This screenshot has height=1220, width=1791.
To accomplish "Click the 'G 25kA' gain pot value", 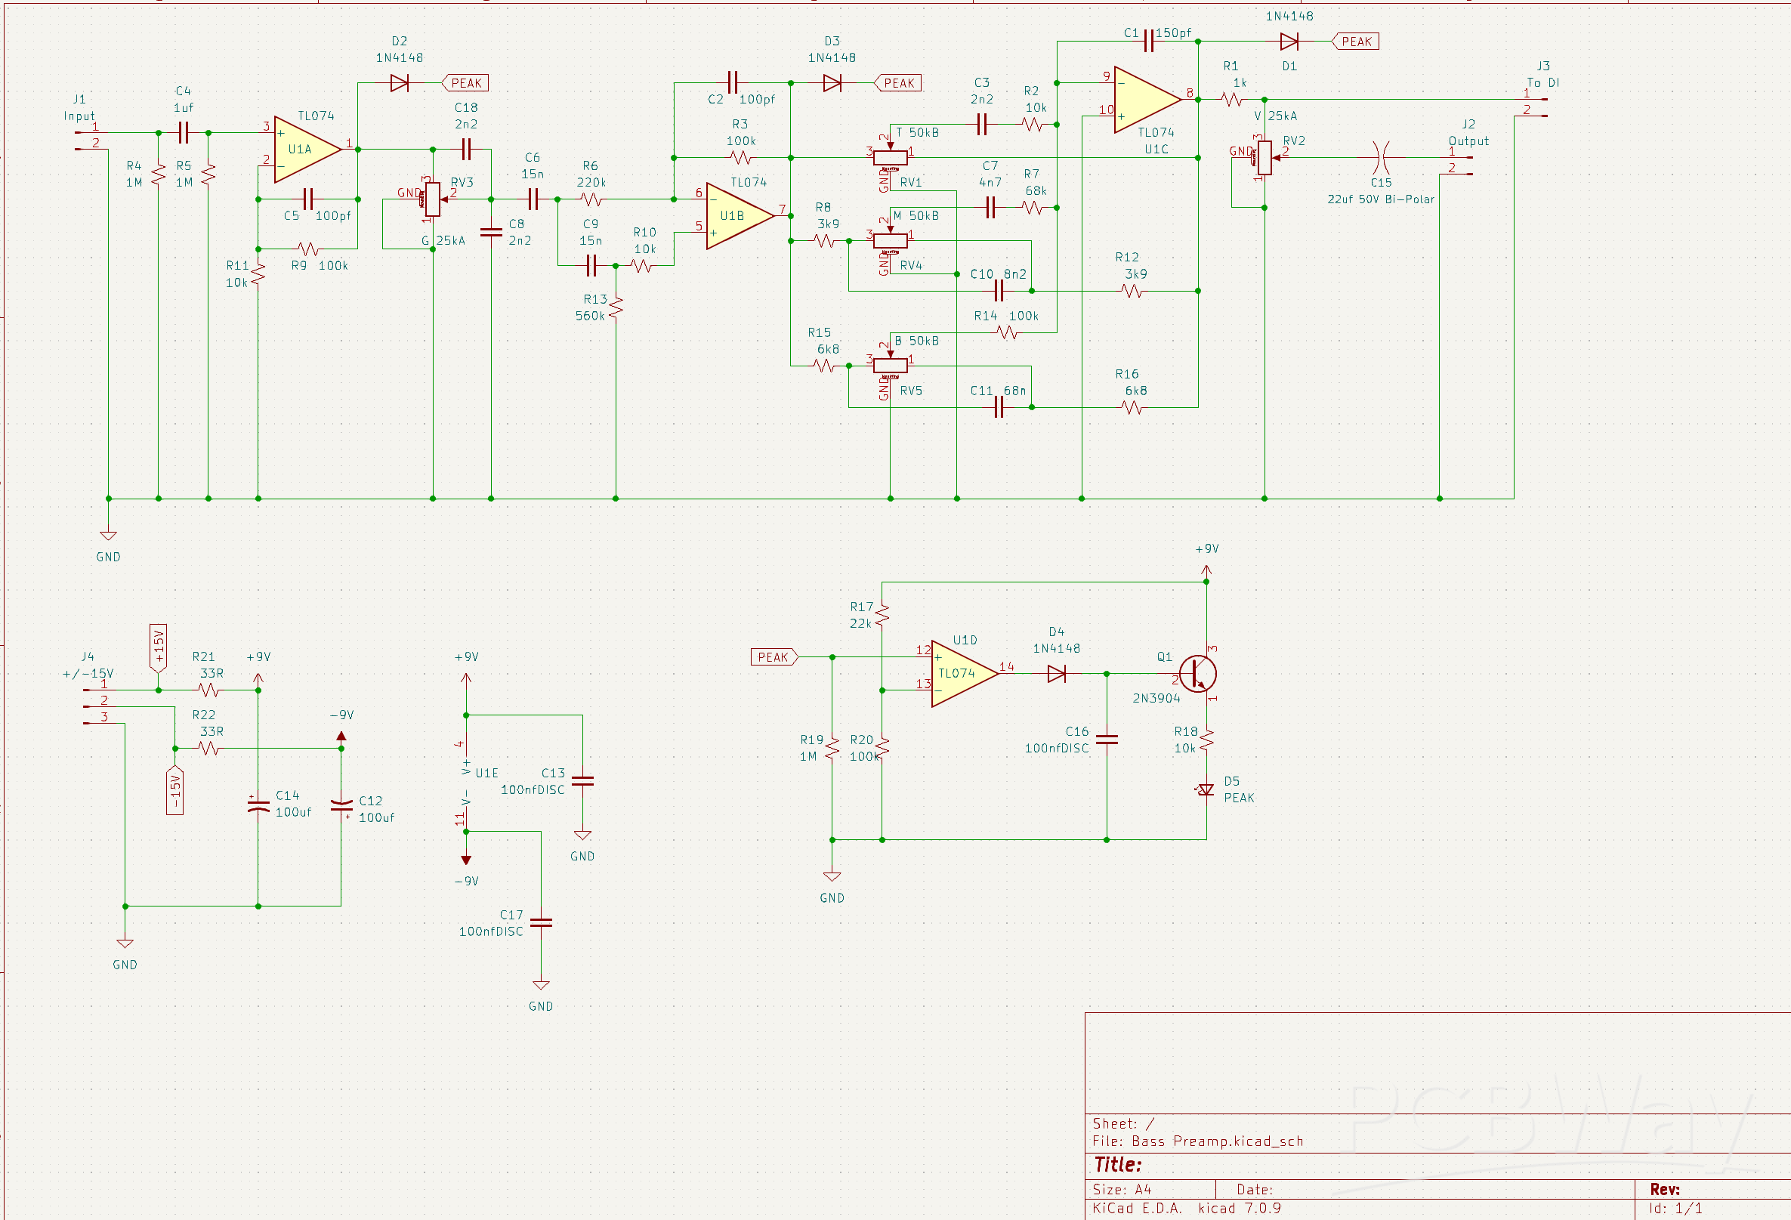I will click(x=443, y=240).
